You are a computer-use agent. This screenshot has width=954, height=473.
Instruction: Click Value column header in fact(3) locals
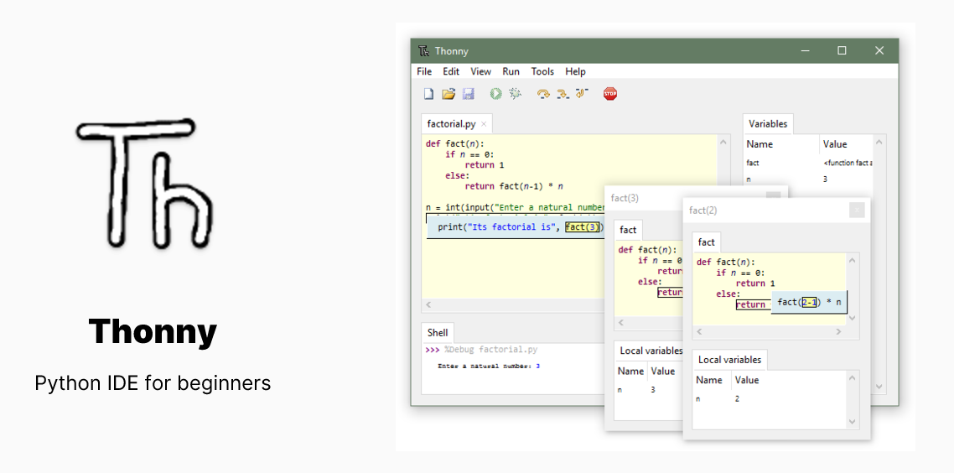[662, 371]
